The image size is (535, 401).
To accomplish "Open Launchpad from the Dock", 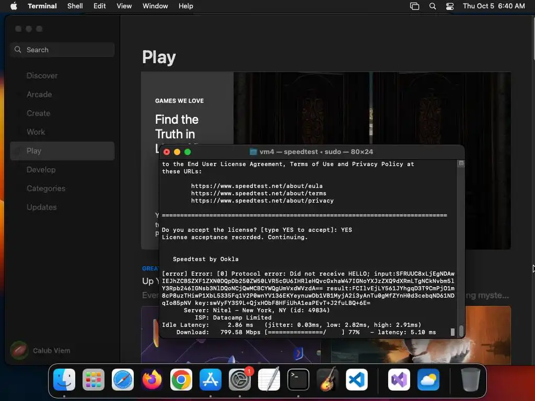I will point(94,380).
